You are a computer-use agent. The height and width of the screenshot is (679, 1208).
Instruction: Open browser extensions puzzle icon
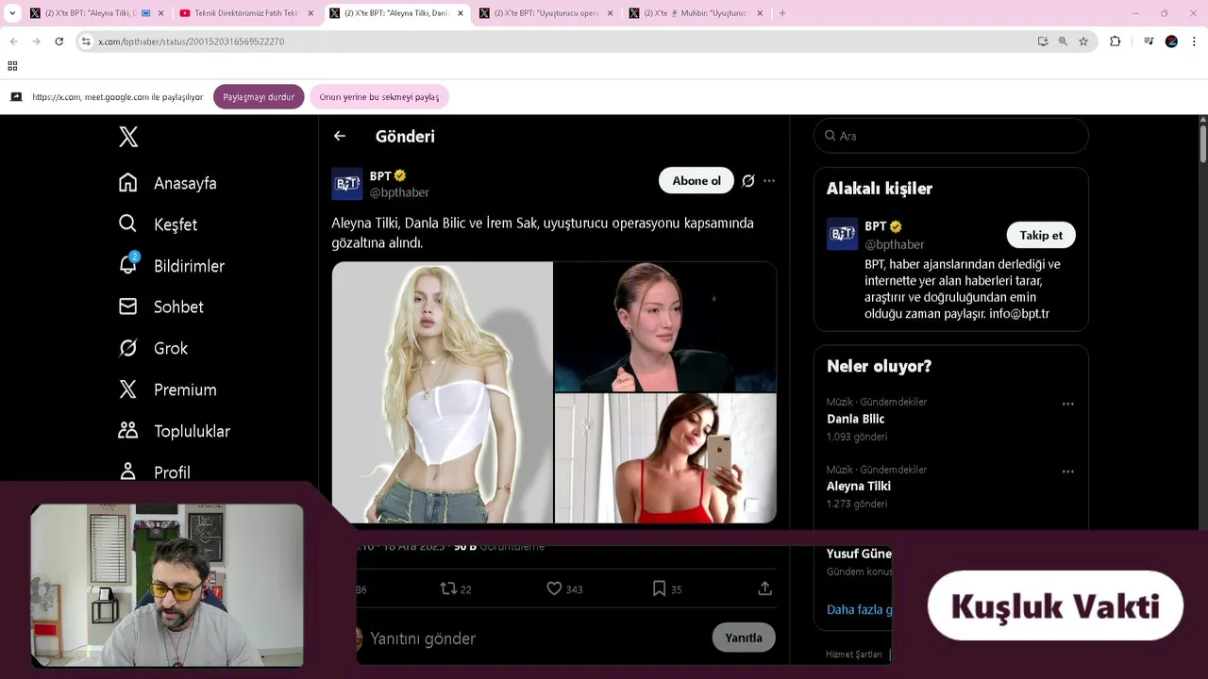[1116, 41]
